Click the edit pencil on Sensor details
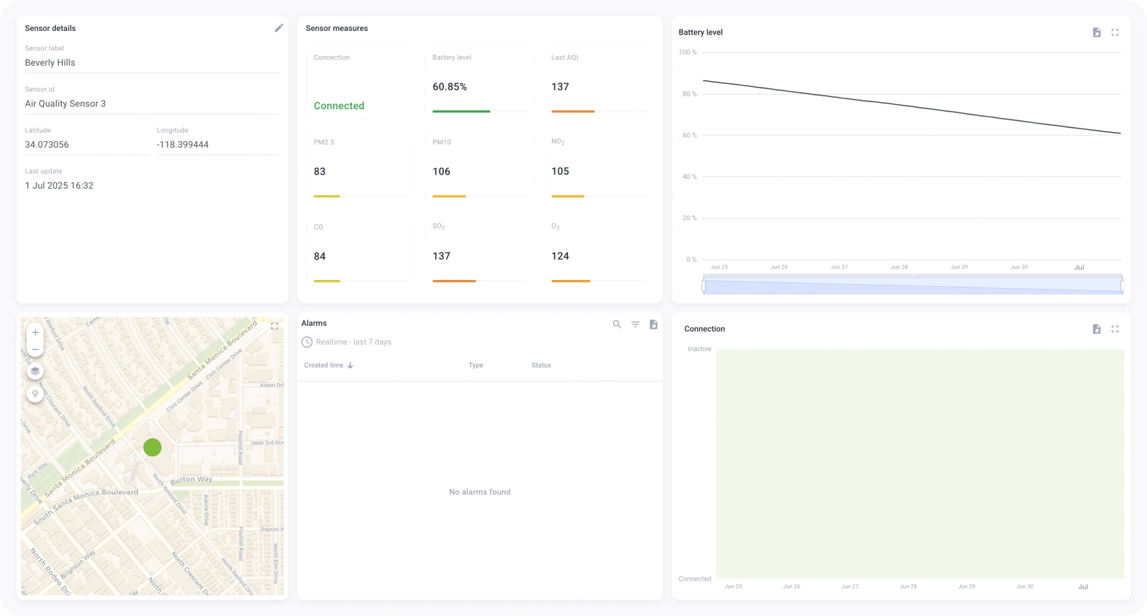 [x=279, y=28]
